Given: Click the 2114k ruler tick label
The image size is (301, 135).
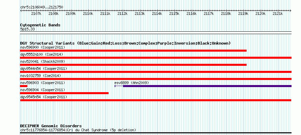Looking at the screenshot, I should pyautogui.click(x=157, y=13).
